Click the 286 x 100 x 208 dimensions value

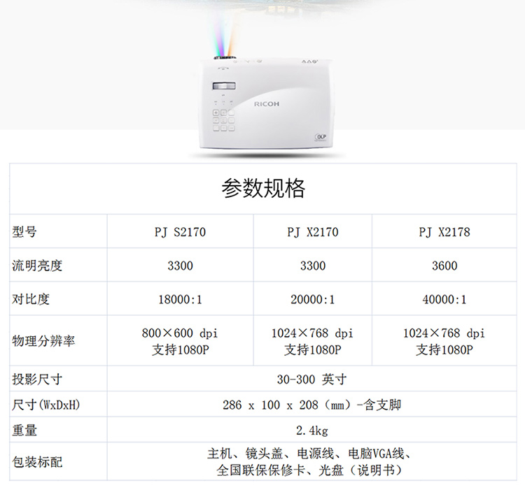click(x=311, y=405)
